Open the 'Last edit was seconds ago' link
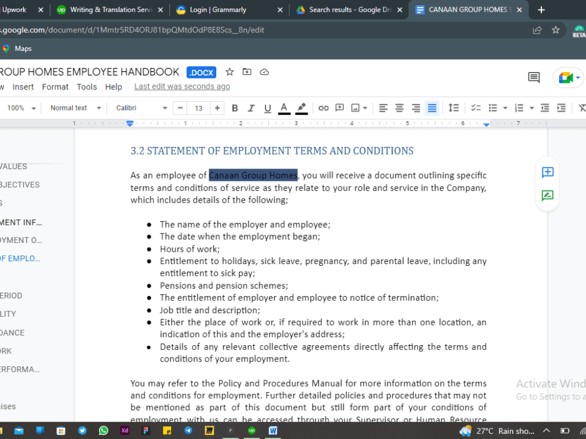 coord(182,87)
